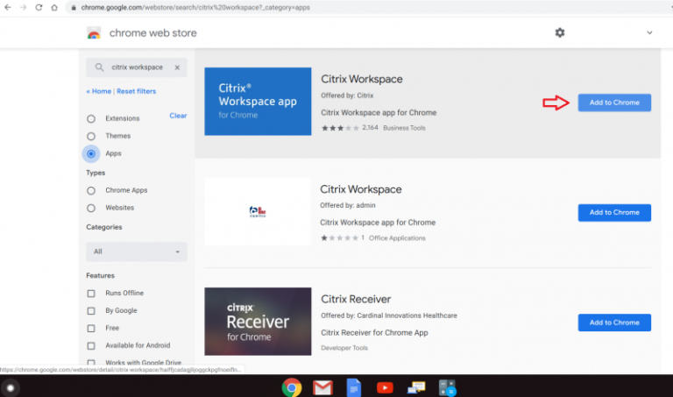
Task: Open the Citrix Workspace by admin thumbnail
Action: [x=258, y=211]
